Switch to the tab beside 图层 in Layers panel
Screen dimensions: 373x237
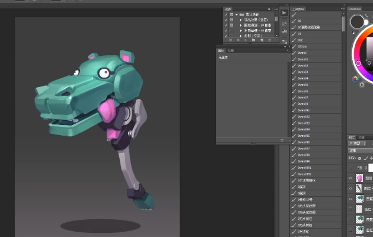[362, 137]
